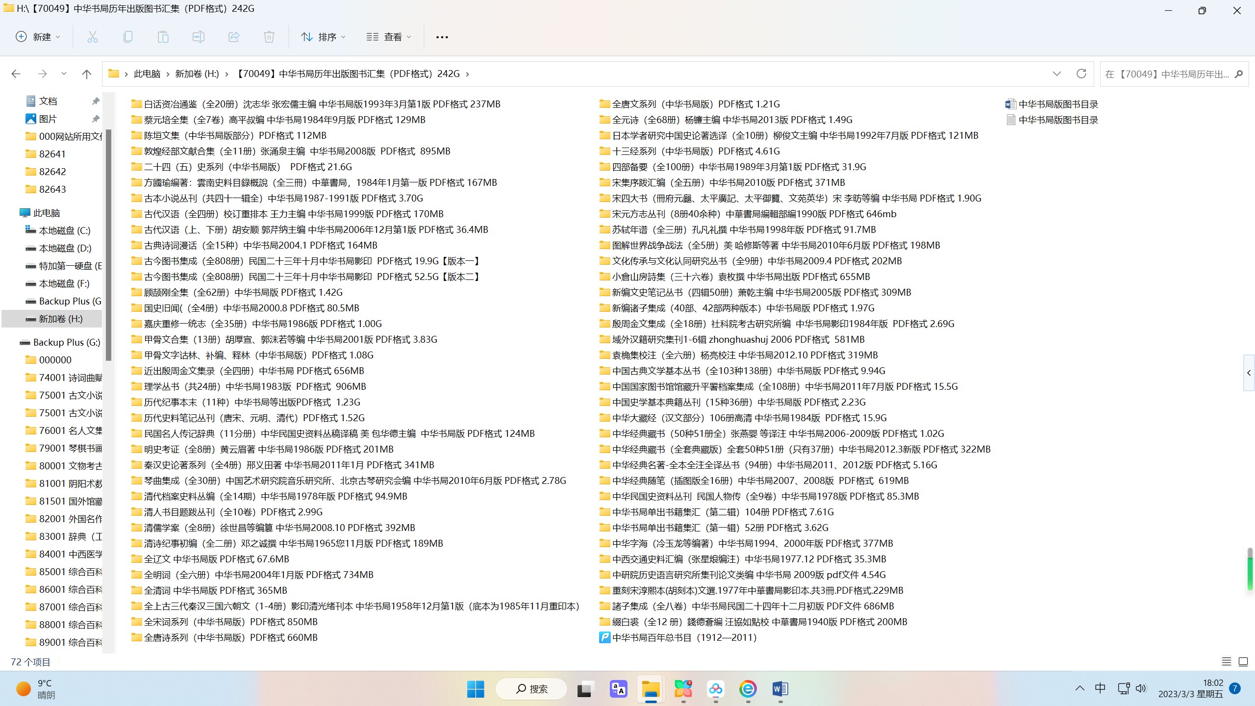The width and height of the screenshot is (1255, 706).
Task: Click 新加卷 (H:) in the address breadcrumb
Action: point(197,74)
